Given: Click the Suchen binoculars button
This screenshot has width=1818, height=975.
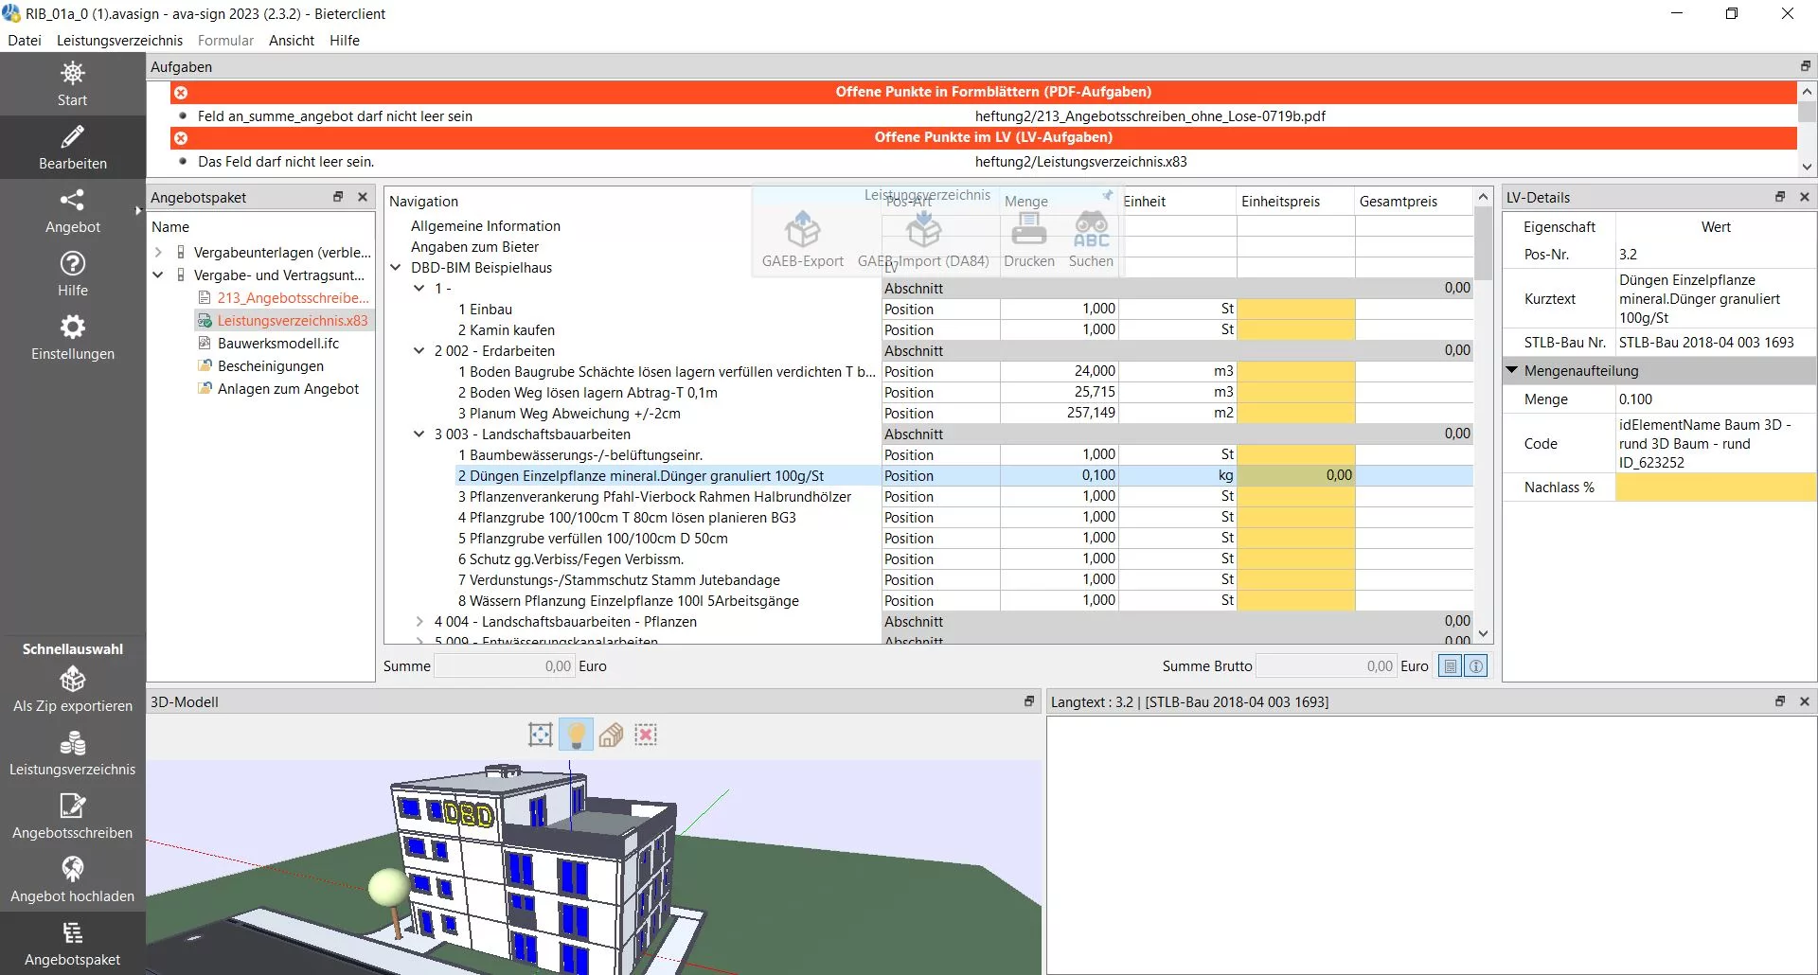Looking at the screenshot, I should [x=1091, y=239].
